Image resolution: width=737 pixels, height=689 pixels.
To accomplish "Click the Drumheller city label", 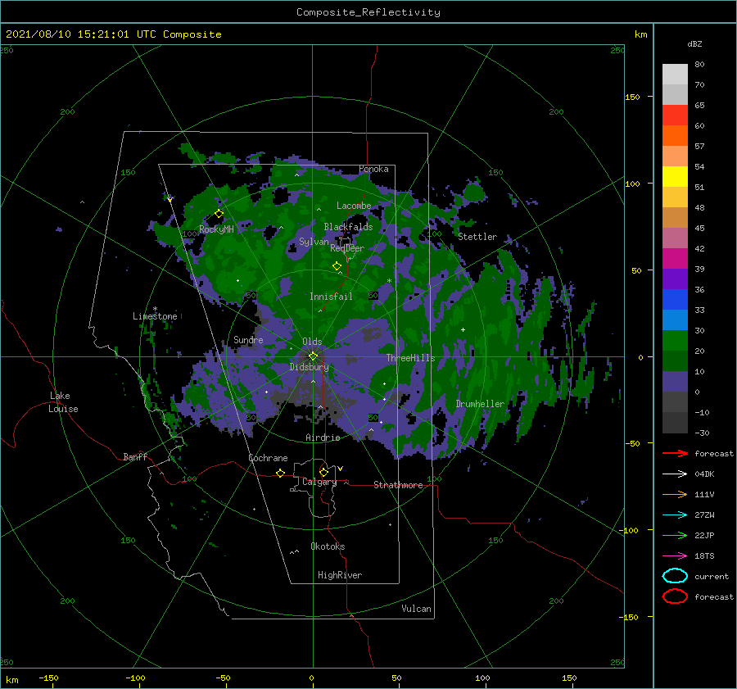I will point(480,404).
